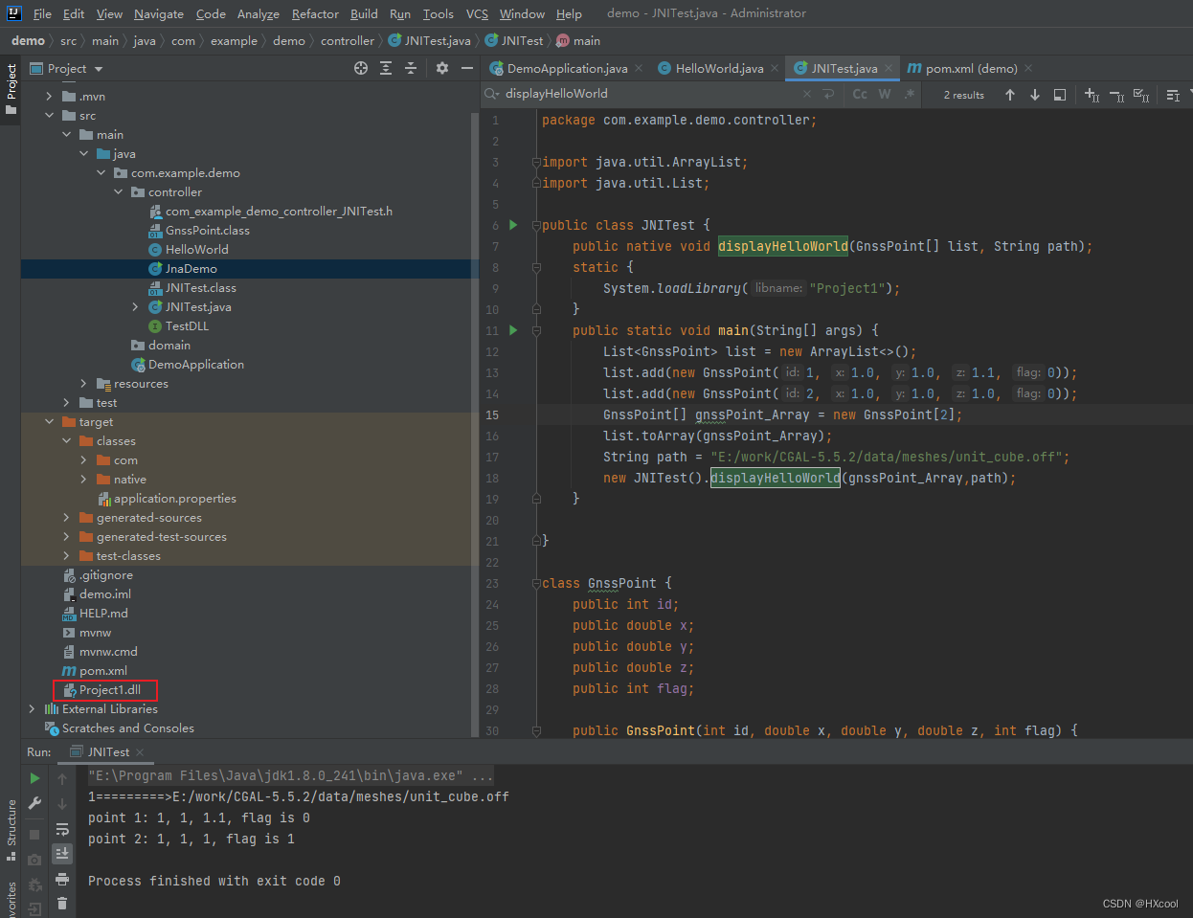Click the search history magnifier icon
1193x918 pixels.
point(492,94)
